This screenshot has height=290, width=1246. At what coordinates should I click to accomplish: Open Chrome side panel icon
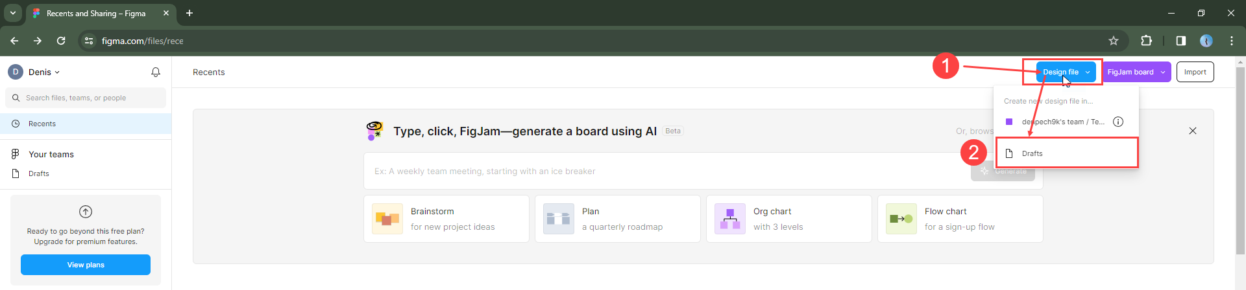click(x=1180, y=41)
